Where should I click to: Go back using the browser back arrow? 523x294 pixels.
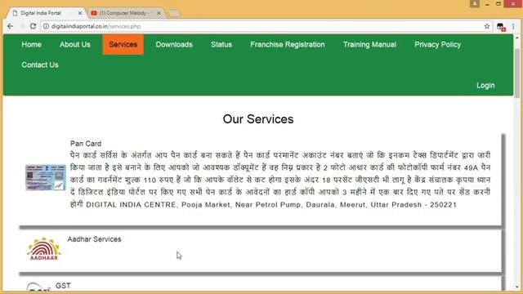click(11, 26)
